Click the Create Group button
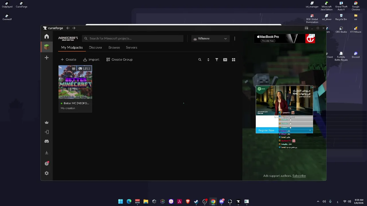The image size is (367, 206). [119, 60]
